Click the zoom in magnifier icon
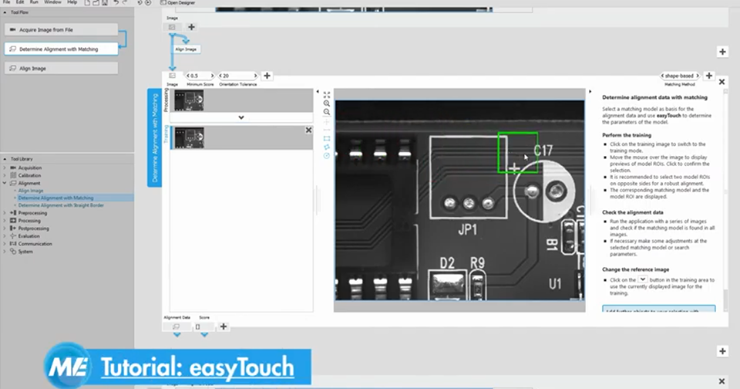 tap(327, 103)
